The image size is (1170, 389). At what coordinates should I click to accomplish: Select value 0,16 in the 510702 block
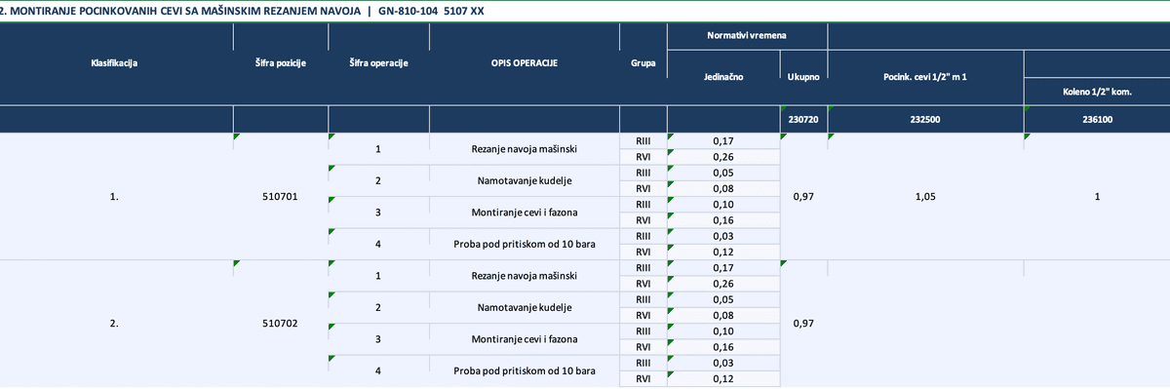coord(723,347)
